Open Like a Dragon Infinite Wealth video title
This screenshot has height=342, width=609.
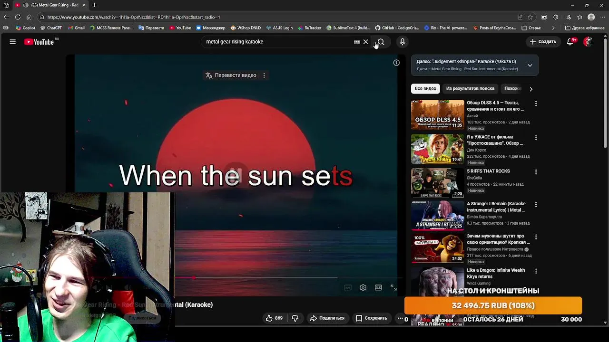pos(496,273)
